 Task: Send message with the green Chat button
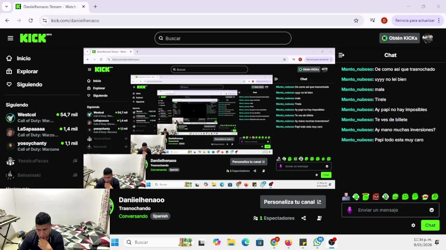click(430, 225)
